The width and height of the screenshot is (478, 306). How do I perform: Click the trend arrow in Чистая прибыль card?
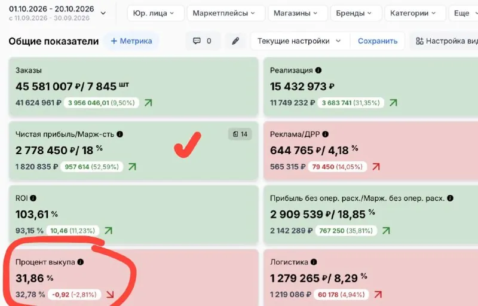point(132,167)
